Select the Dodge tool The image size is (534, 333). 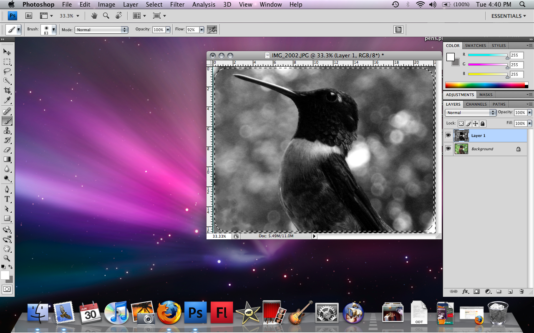7,178
